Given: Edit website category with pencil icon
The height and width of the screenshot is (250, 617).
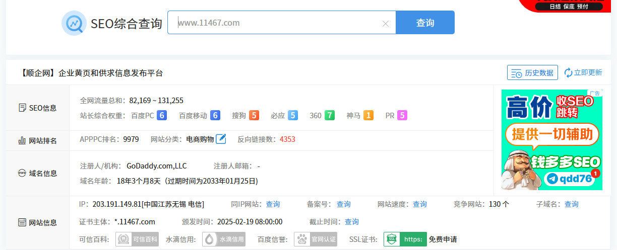Looking at the screenshot, I should point(221,139).
